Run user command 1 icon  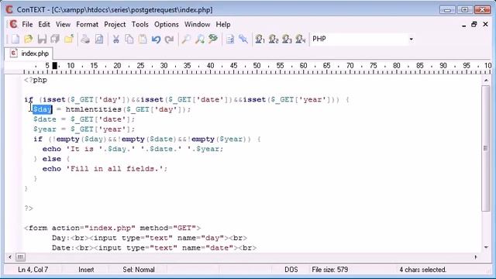point(260,40)
